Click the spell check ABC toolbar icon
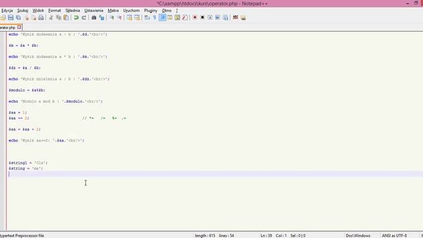This screenshot has height=238, width=423. click(x=235, y=18)
